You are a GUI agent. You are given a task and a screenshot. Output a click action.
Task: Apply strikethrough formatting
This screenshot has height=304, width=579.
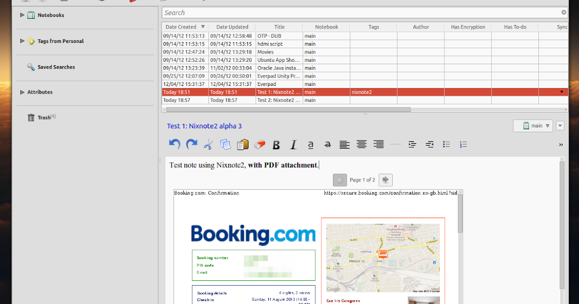(328, 145)
